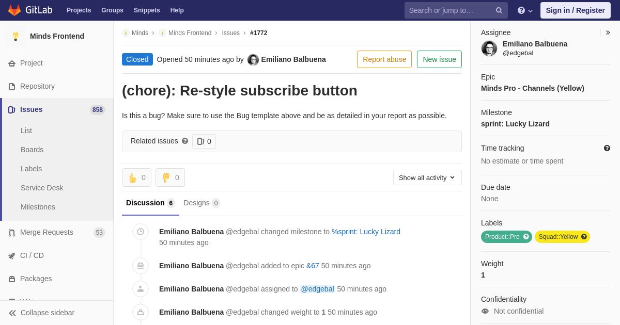620x325 pixels.
Task: Click the epic icon in activity timeline
Action: coord(141,266)
